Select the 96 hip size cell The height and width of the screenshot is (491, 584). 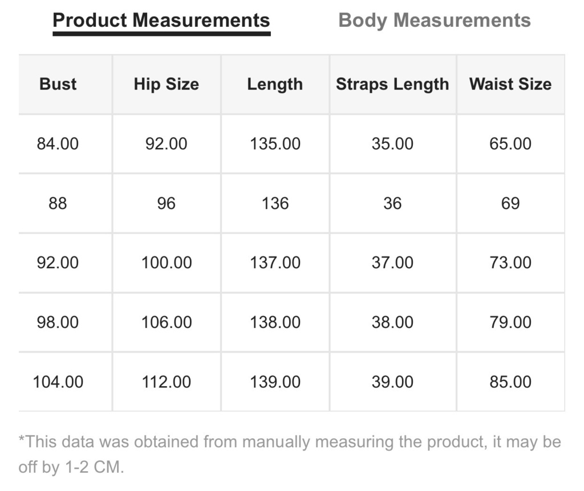[166, 203]
